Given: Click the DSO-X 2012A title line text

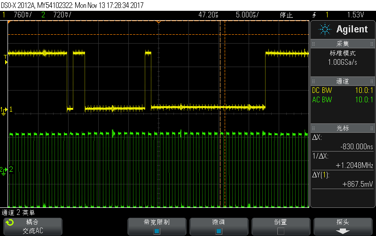Looking at the screenshot, I should click(72, 5).
